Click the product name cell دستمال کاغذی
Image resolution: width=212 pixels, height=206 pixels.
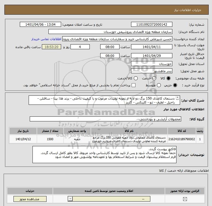[129, 139]
